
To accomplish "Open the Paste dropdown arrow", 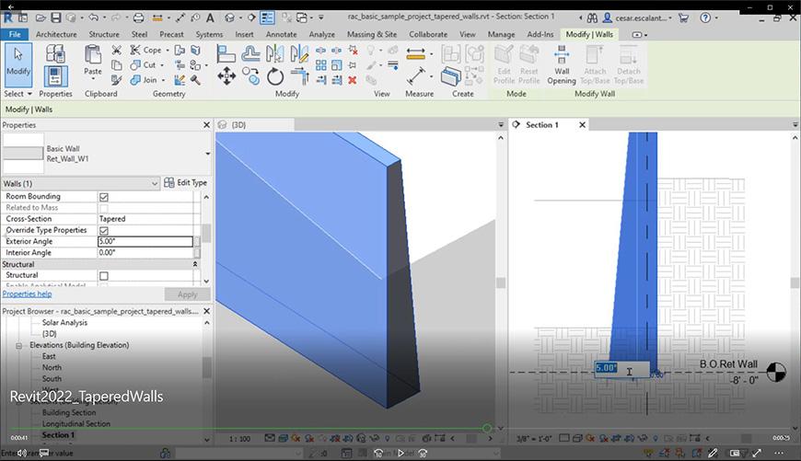I will 93,80.
